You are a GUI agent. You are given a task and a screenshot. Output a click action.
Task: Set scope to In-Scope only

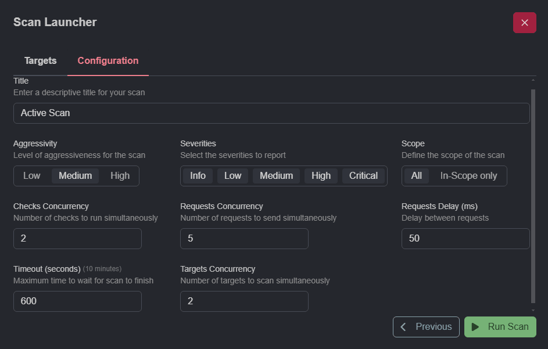coord(469,175)
